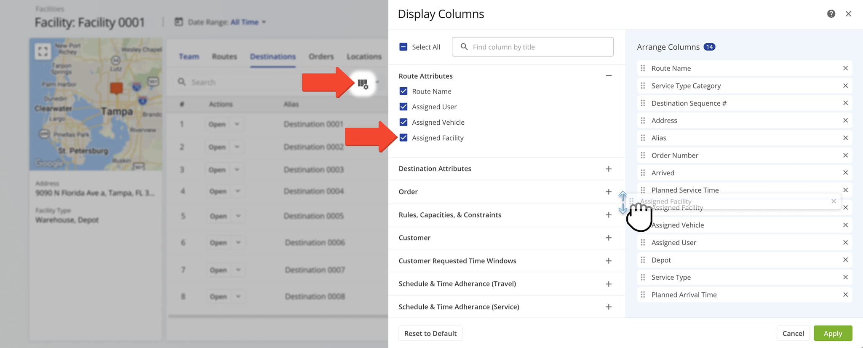Grab the drag handle for Address
The height and width of the screenshot is (348, 863).
643,120
